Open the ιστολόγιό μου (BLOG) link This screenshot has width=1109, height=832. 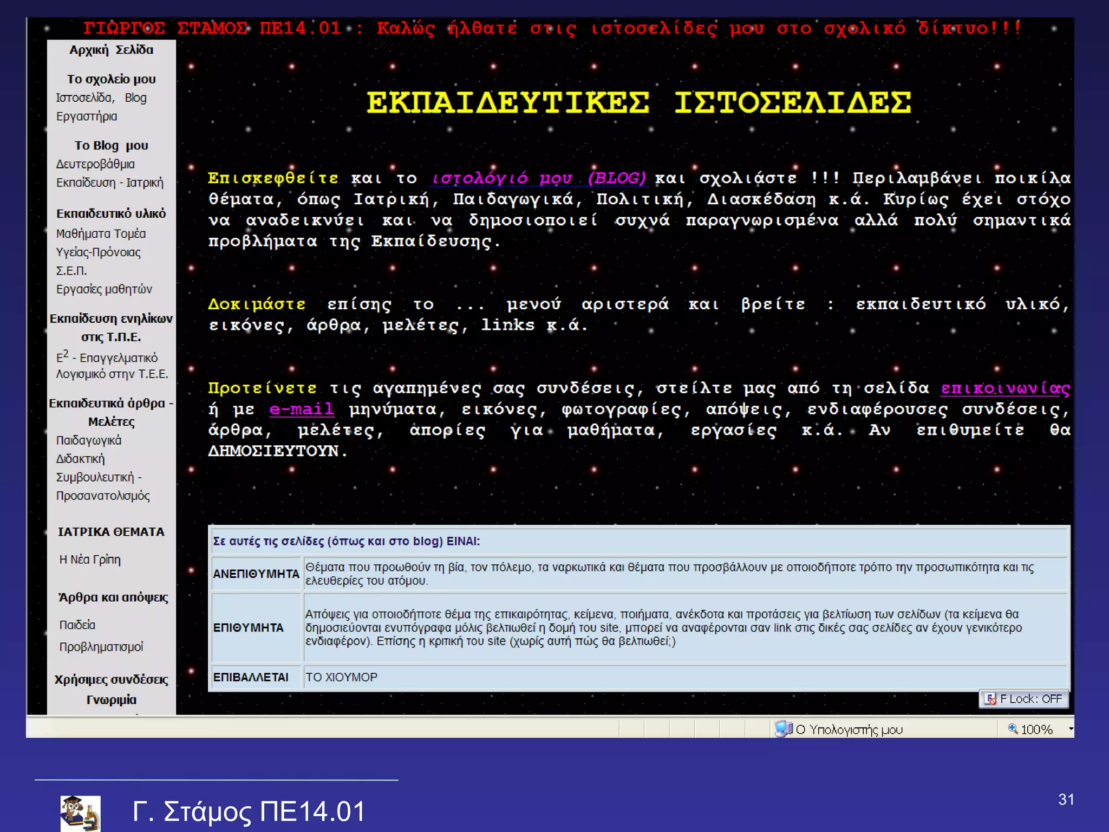coord(538,178)
